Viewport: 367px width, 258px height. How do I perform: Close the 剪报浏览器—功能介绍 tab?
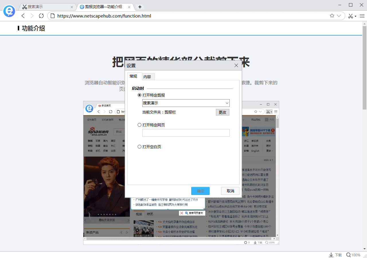tap(129, 7)
